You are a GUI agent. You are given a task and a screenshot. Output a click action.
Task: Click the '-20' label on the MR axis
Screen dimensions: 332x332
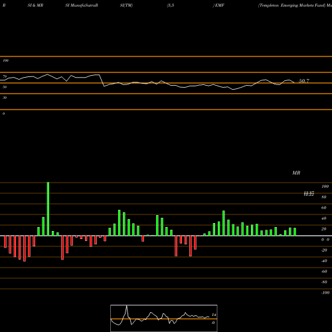click(x=324, y=250)
